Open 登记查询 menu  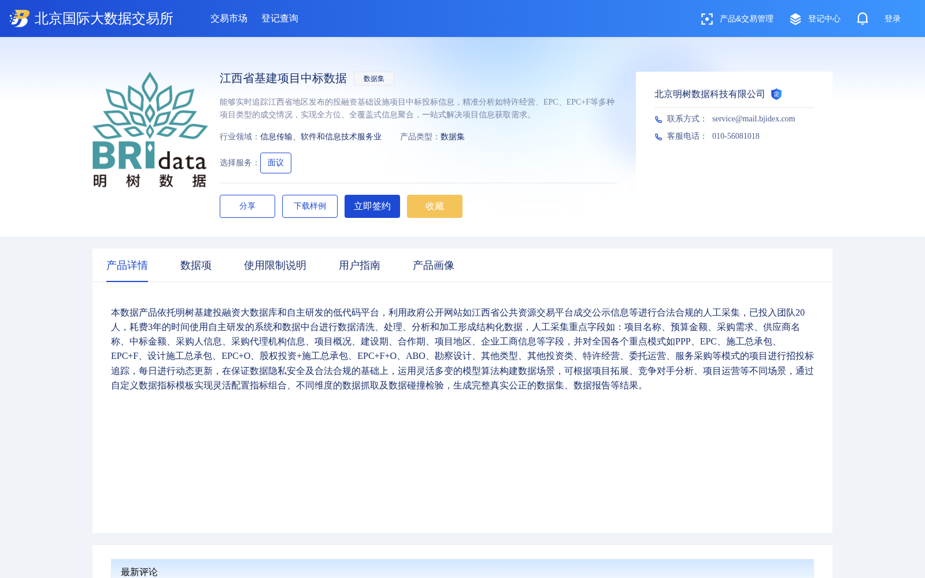pos(280,18)
